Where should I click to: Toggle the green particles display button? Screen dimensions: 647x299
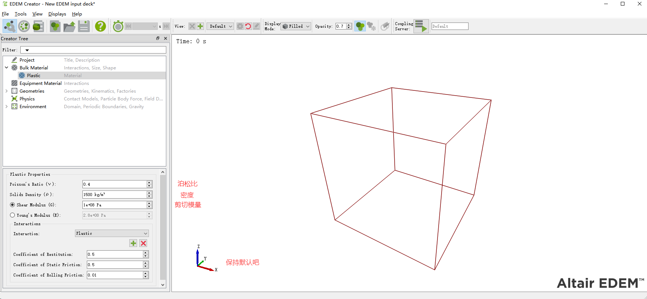(360, 26)
